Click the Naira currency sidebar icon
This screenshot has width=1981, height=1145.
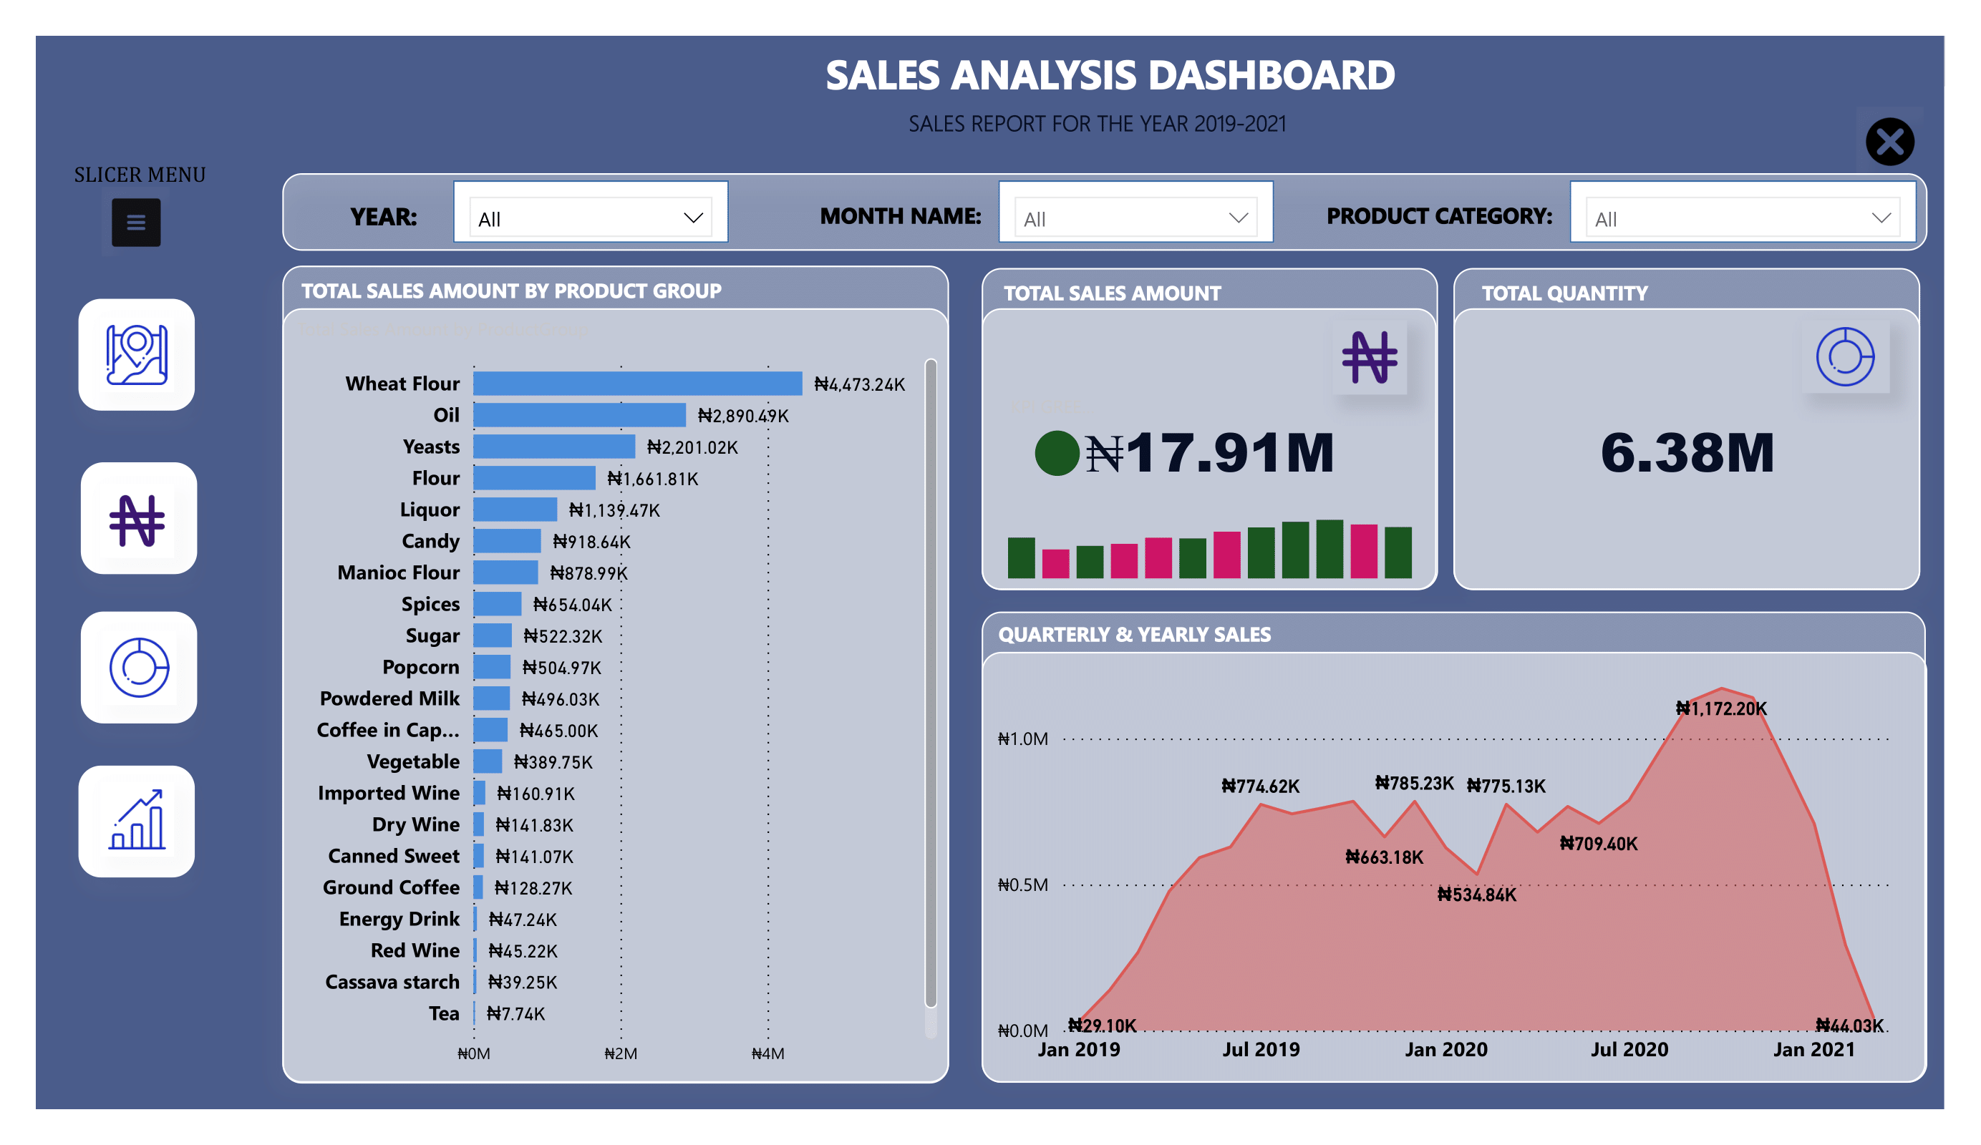coord(137,519)
